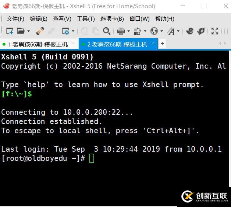Expand the Color scheme dropdown arrow
This screenshot has height=207, width=231.
click(145, 31)
